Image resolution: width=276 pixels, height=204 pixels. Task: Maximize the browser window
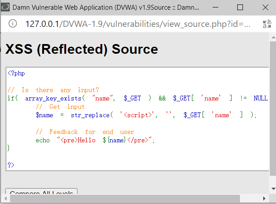tap(240, 7)
